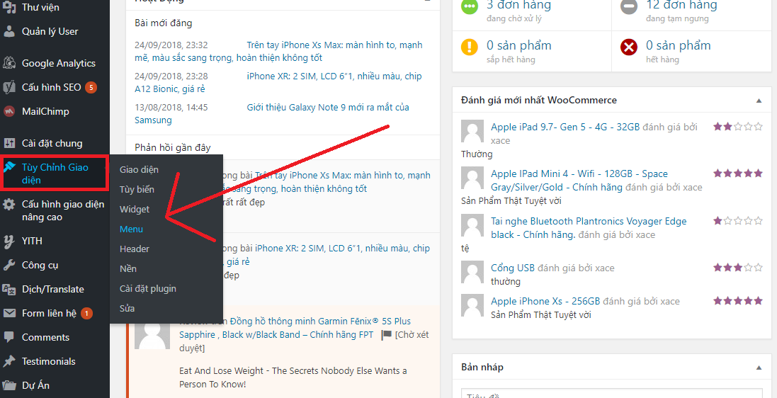Image resolution: width=777 pixels, height=398 pixels.
Task: Click star rating of Apple IPad Mini 4 review
Action: click(738, 174)
